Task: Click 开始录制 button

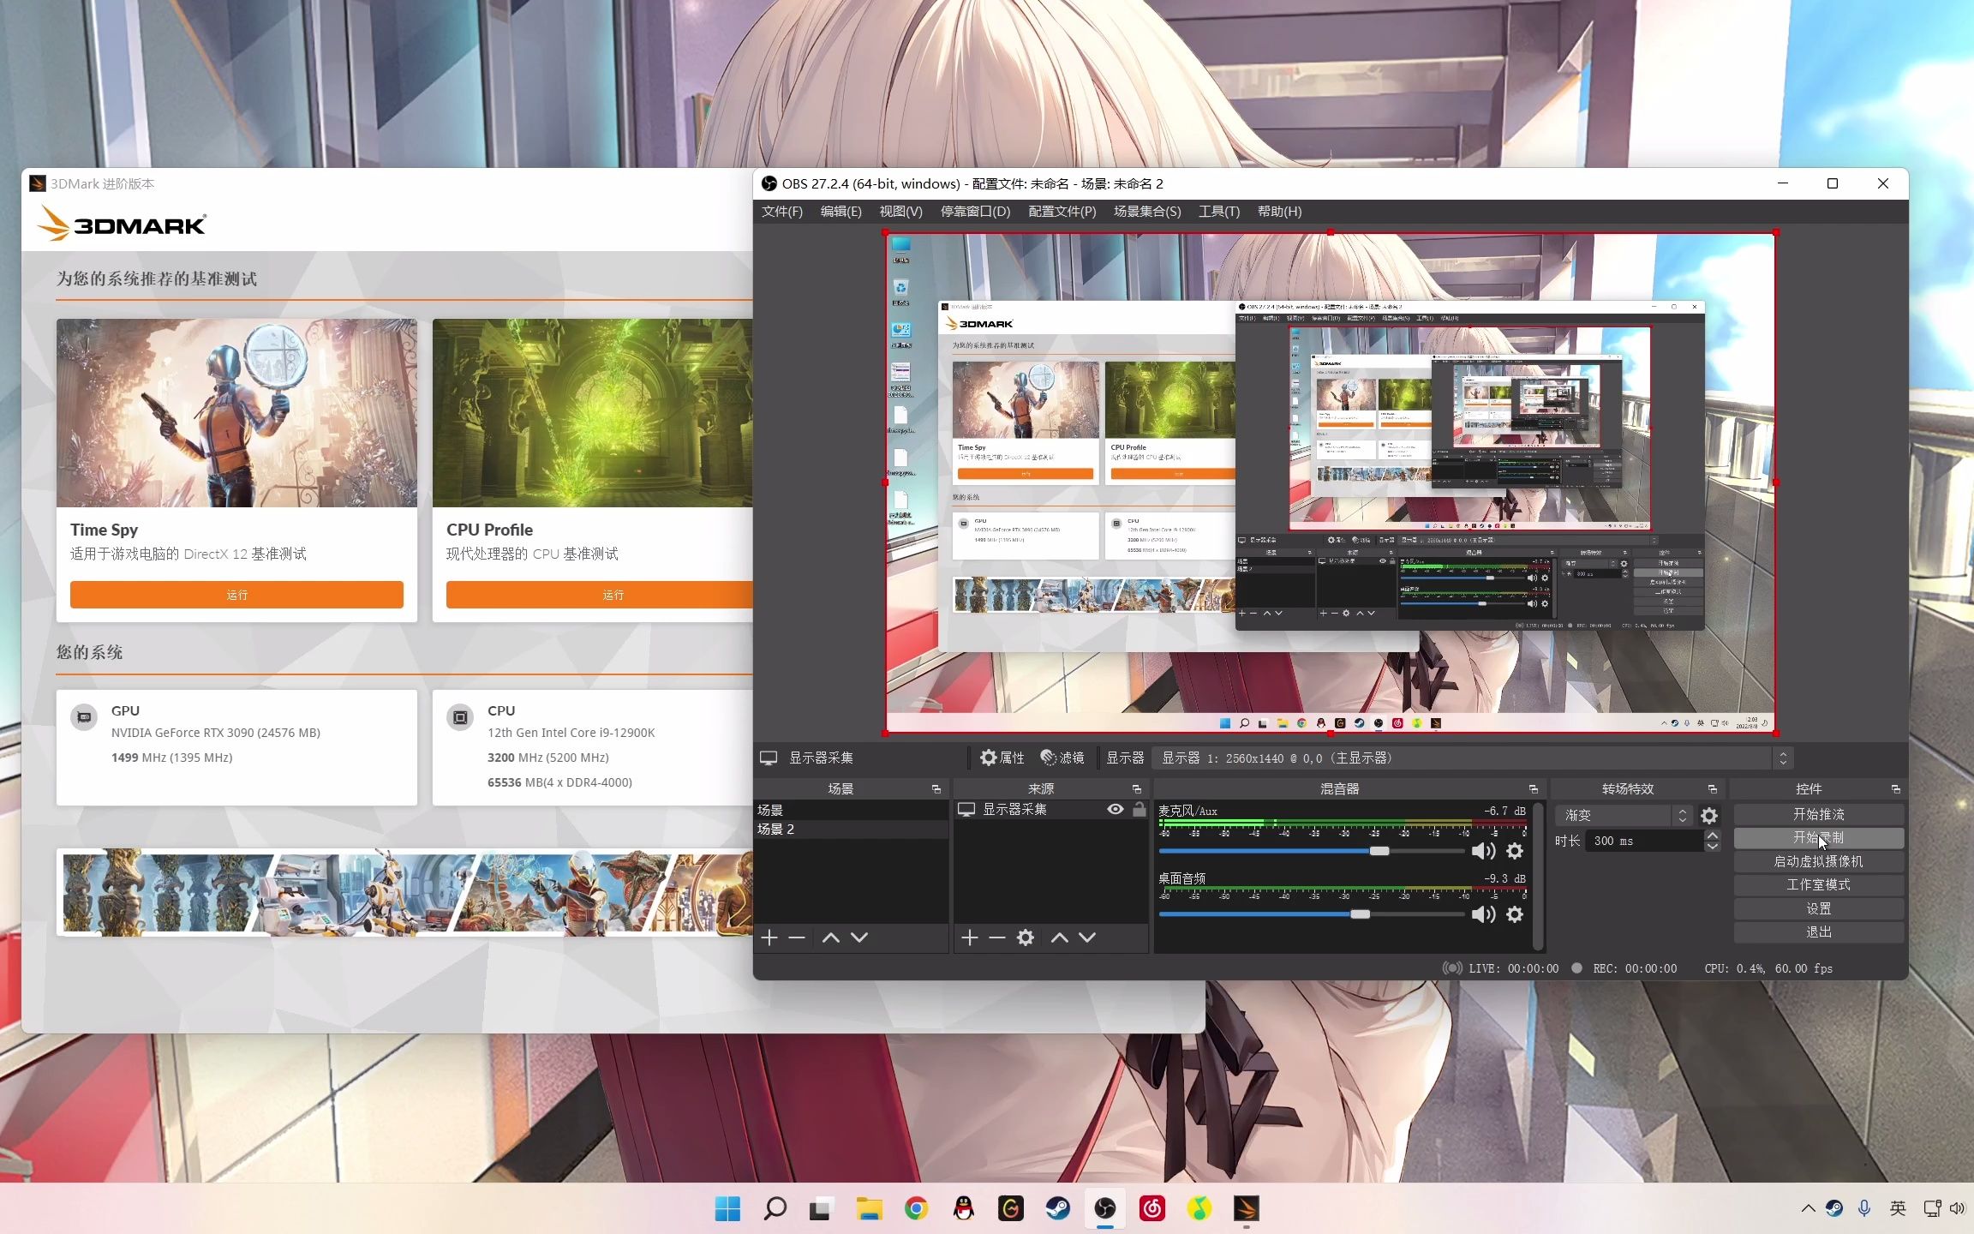Action: click(1818, 837)
